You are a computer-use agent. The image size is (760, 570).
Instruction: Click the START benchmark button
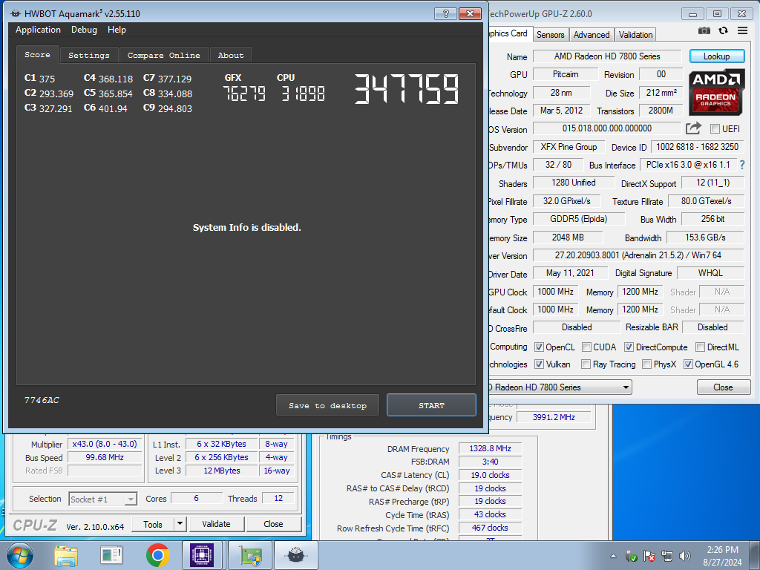431,405
